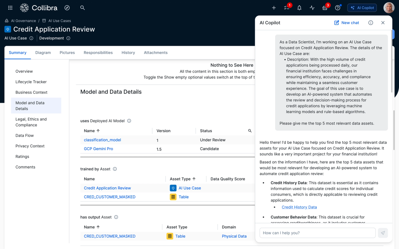Click the AI Copilot info icon

[371, 23]
